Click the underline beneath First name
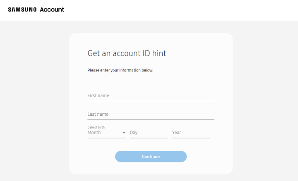Viewport: 298px width, 181px height. coord(151,101)
